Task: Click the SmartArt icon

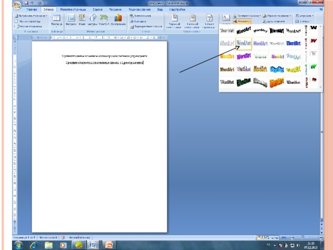Action: click(104, 20)
